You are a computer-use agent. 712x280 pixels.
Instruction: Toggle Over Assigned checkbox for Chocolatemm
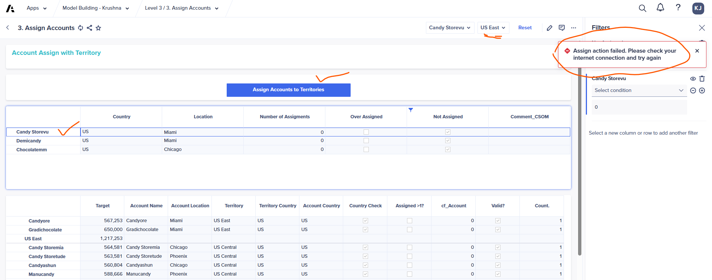pos(366,149)
